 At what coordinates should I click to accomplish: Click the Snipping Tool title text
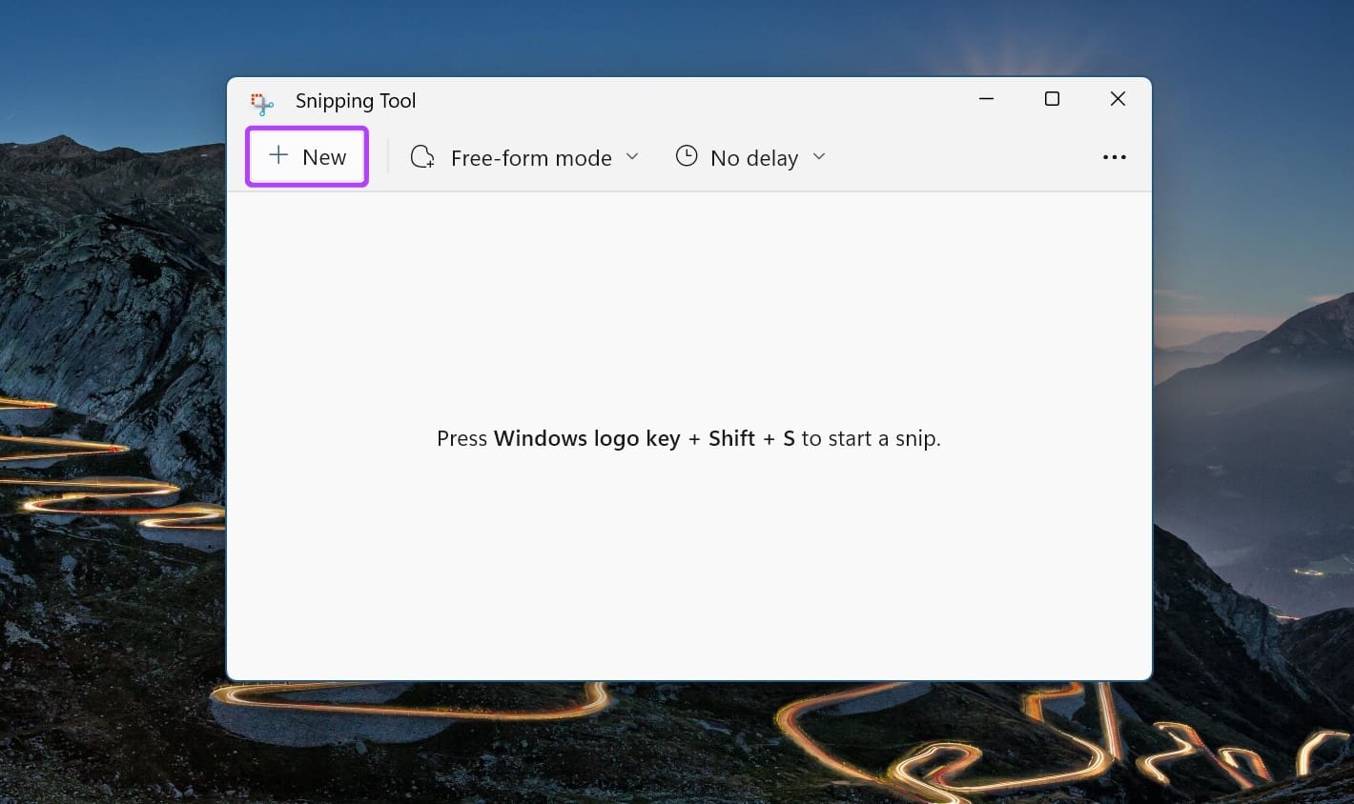[x=355, y=100]
